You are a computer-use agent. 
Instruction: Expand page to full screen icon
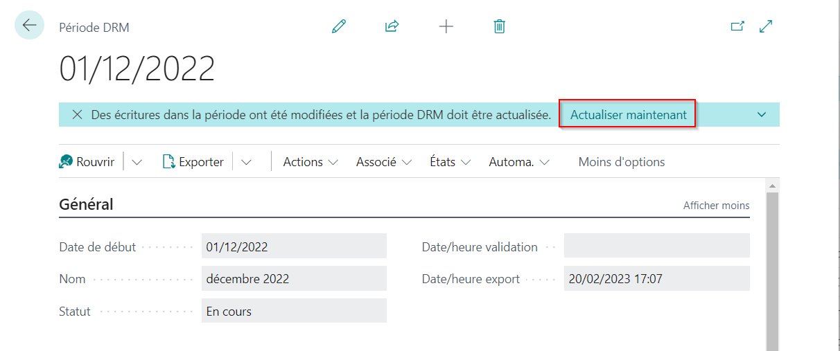(766, 26)
